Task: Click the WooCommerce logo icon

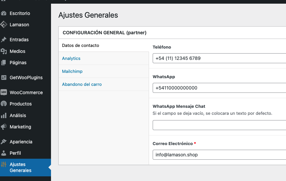Action: pos(4,92)
